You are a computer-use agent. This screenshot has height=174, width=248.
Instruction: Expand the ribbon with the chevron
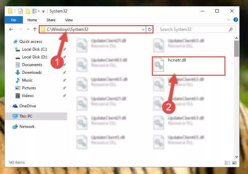229,20
